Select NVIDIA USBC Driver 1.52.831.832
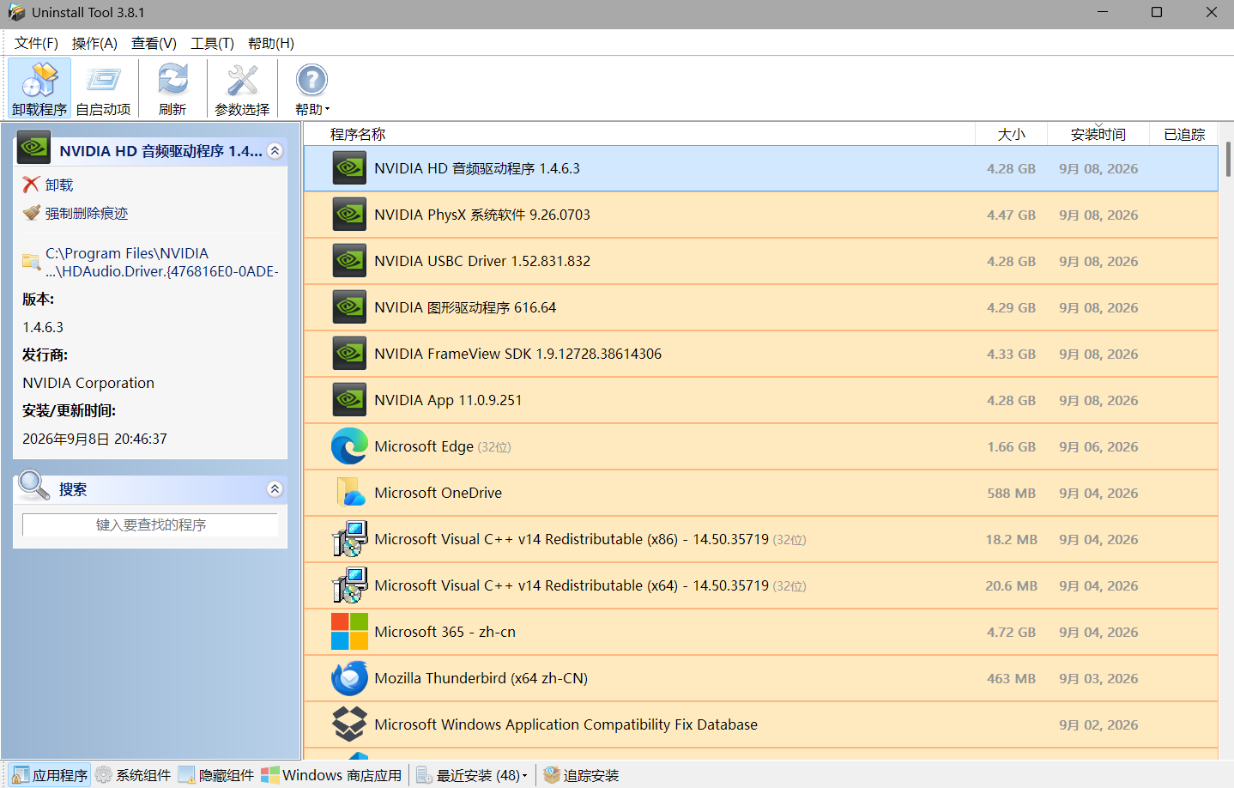Image resolution: width=1234 pixels, height=788 pixels. coord(482,261)
